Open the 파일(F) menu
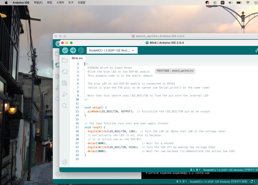Image resolution: width=258 pixels, height=185 pixels. (x=38, y=2)
